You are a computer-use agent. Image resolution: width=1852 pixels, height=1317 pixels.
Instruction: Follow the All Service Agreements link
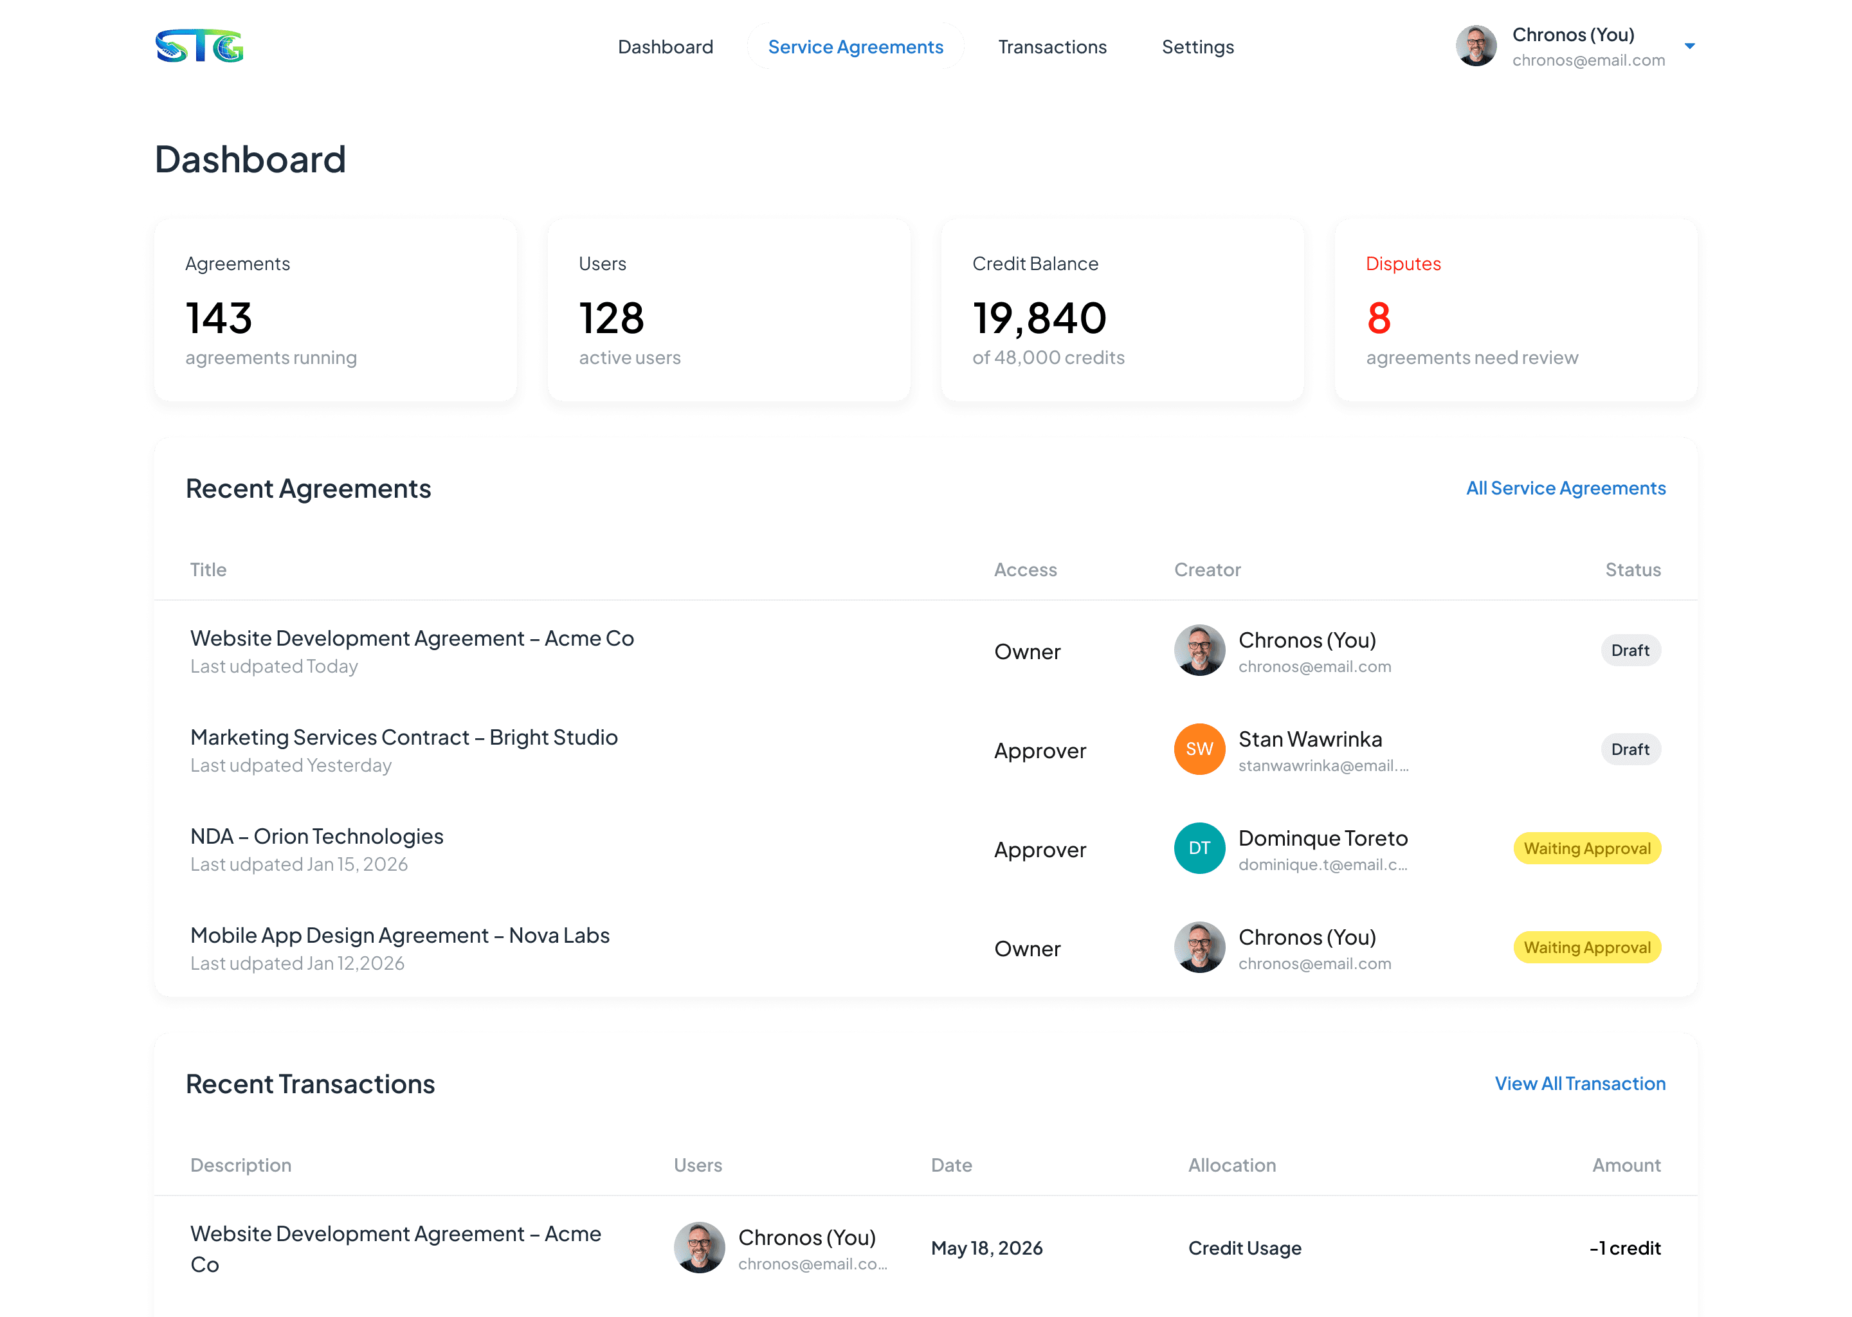(1565, 488)
